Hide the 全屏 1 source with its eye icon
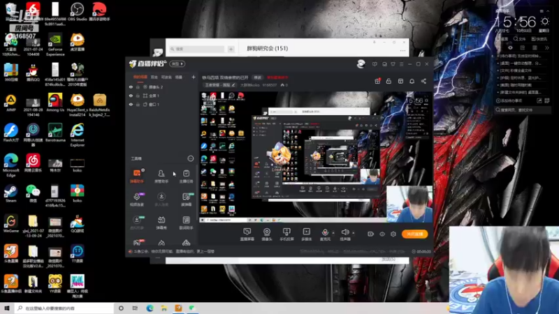The image size is (559, 314). (131, 96)
